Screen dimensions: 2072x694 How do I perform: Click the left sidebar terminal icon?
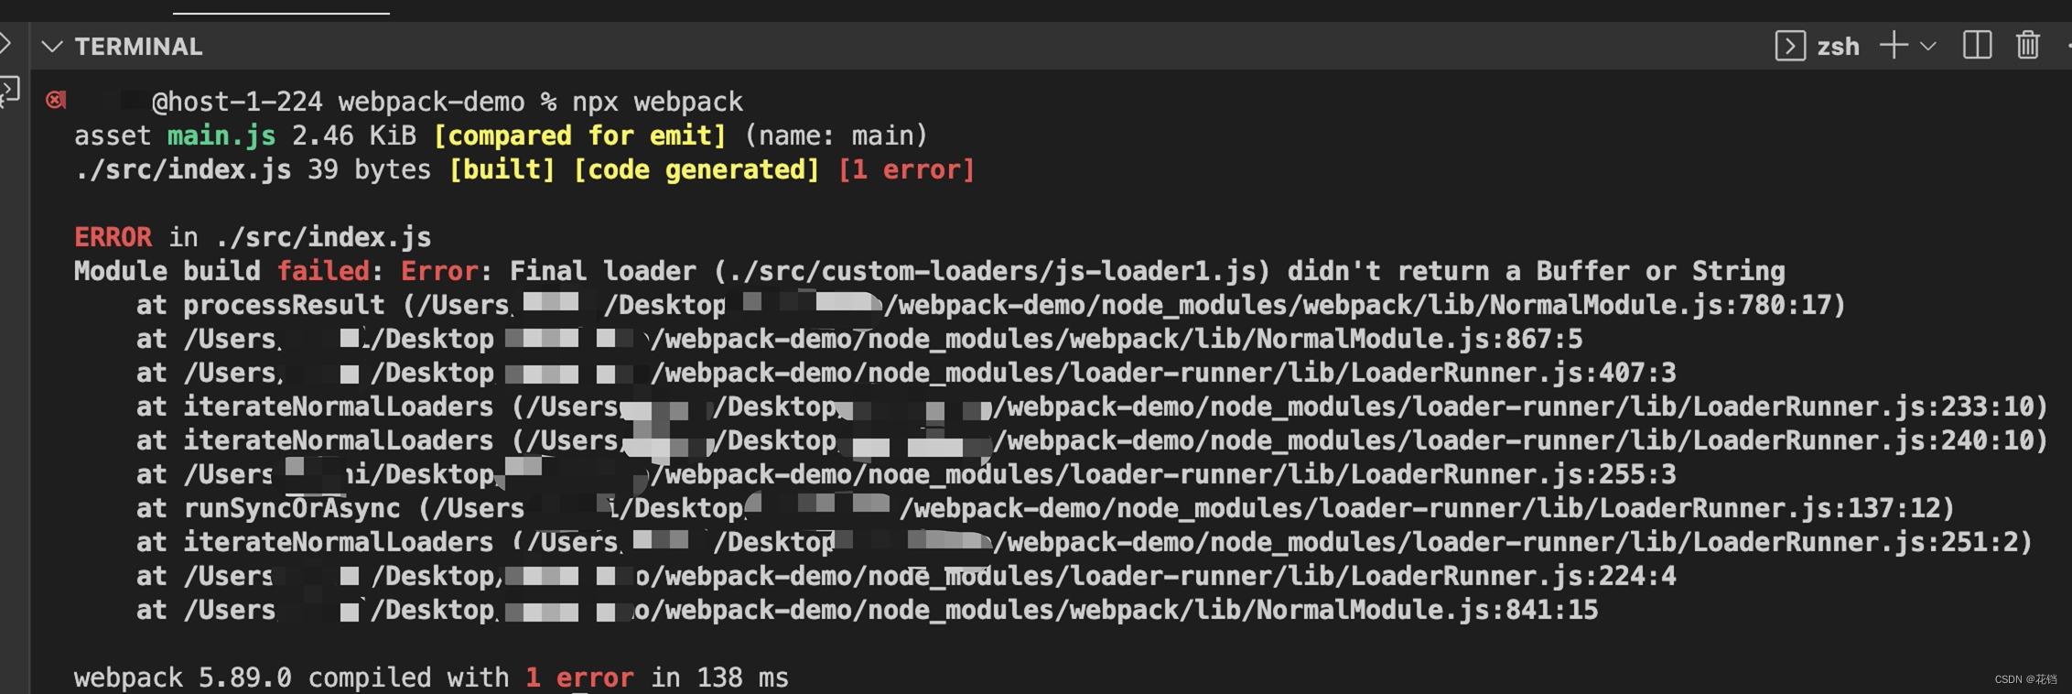tap(8, 92)
